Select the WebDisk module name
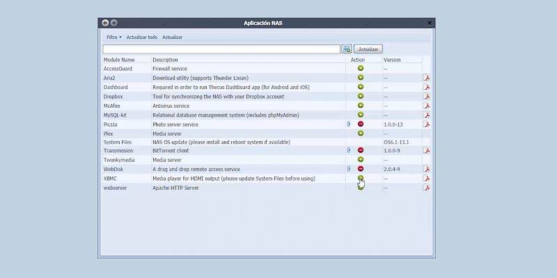 pyautogui.click(x=113, y=169)
